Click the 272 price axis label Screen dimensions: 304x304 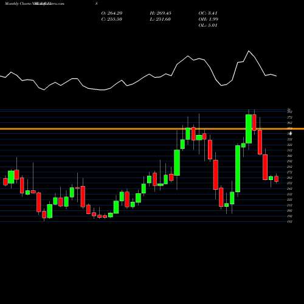(290, 172)
